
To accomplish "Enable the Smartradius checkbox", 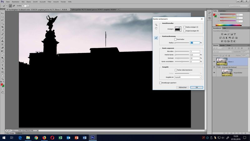I will point(175,39).
